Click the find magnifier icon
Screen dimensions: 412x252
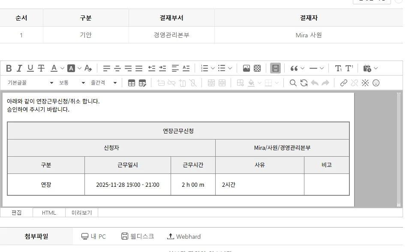click(293, 83)
